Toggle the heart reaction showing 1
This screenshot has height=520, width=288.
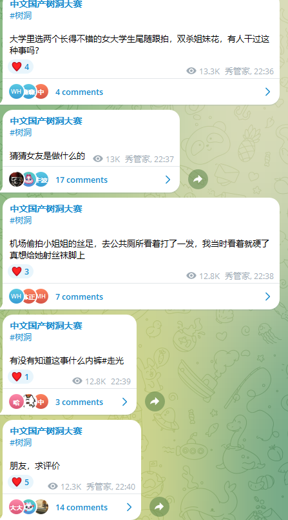21,377
